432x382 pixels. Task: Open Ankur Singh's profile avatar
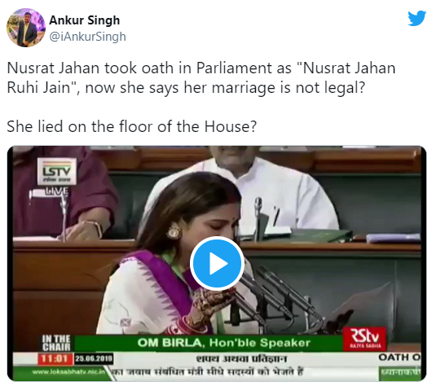coord(26,28)
